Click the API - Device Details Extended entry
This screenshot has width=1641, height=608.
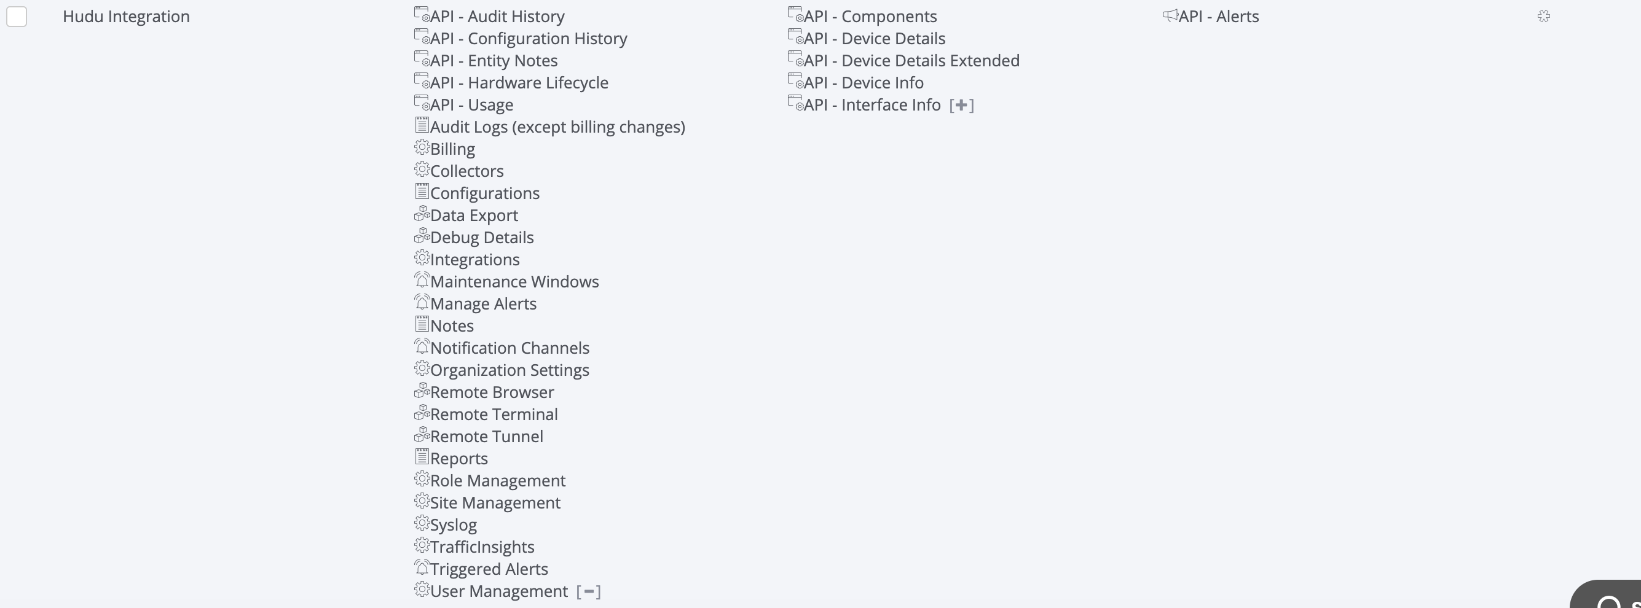click(911, 60)
